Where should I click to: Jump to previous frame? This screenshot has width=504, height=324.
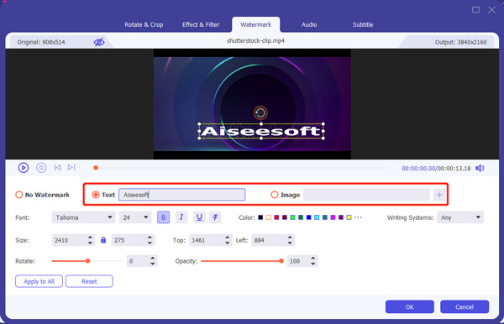(x=57, y=168)
